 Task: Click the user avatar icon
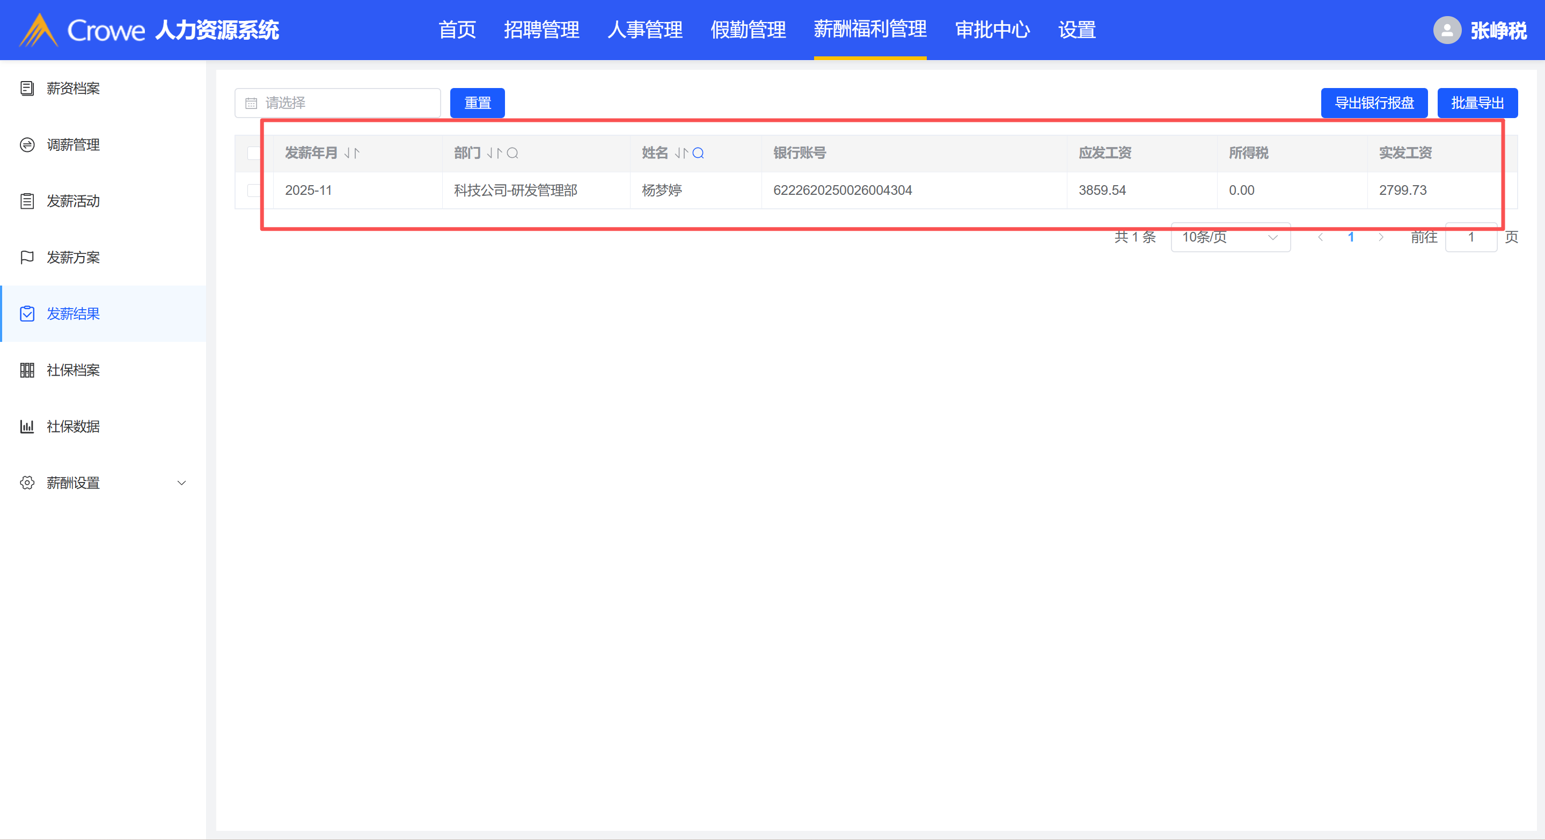coord(1447,30)
